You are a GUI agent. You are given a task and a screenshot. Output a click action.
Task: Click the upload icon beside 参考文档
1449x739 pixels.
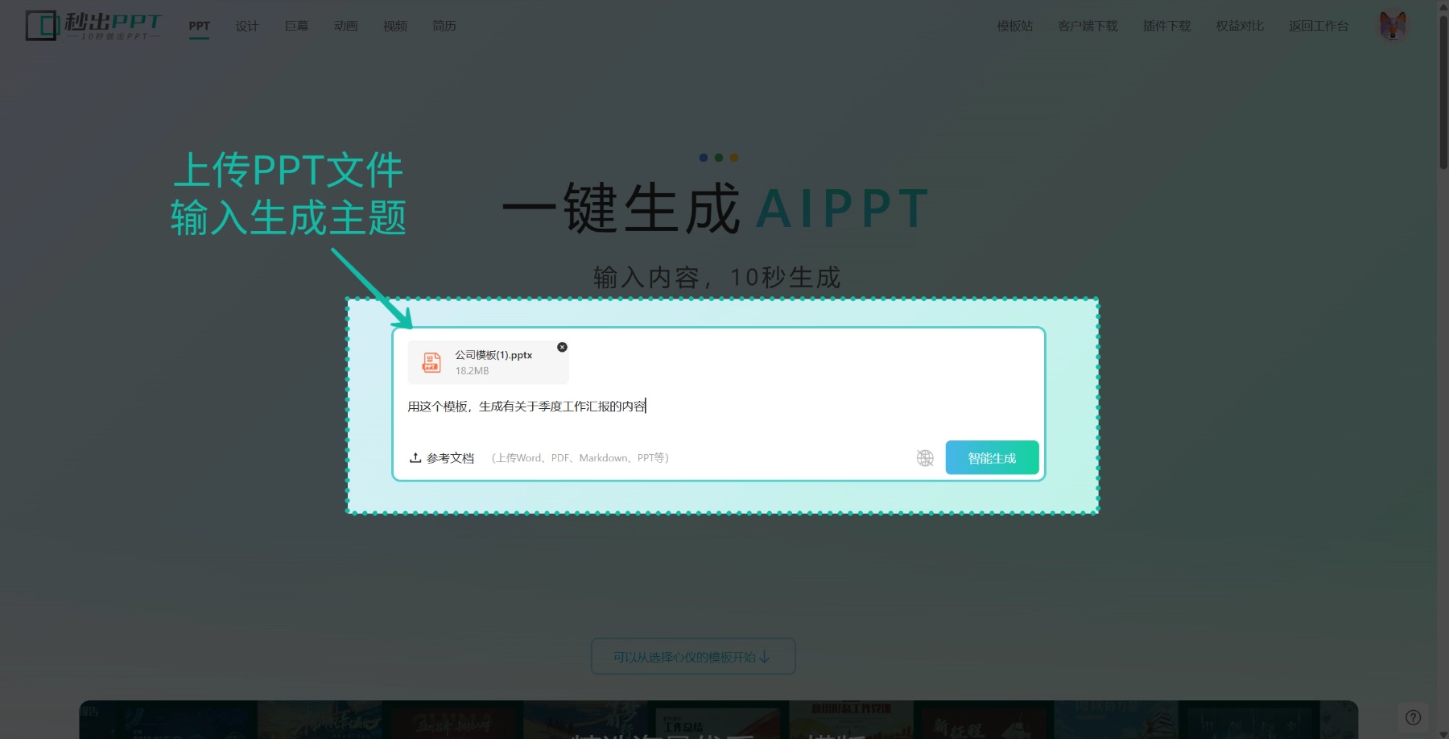pyautogui.click(x=415, y=457)
